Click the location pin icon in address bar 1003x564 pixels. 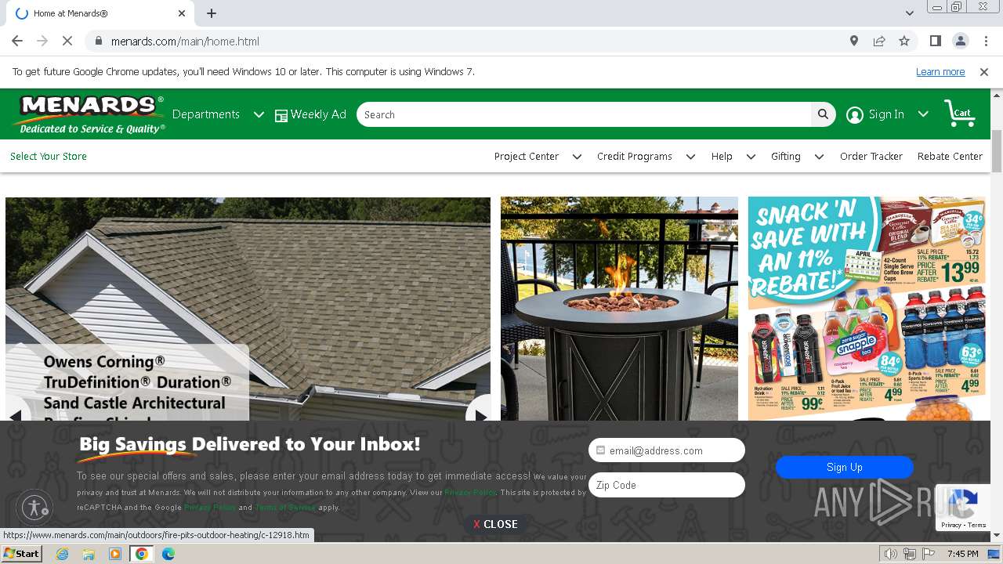[854, 41]
